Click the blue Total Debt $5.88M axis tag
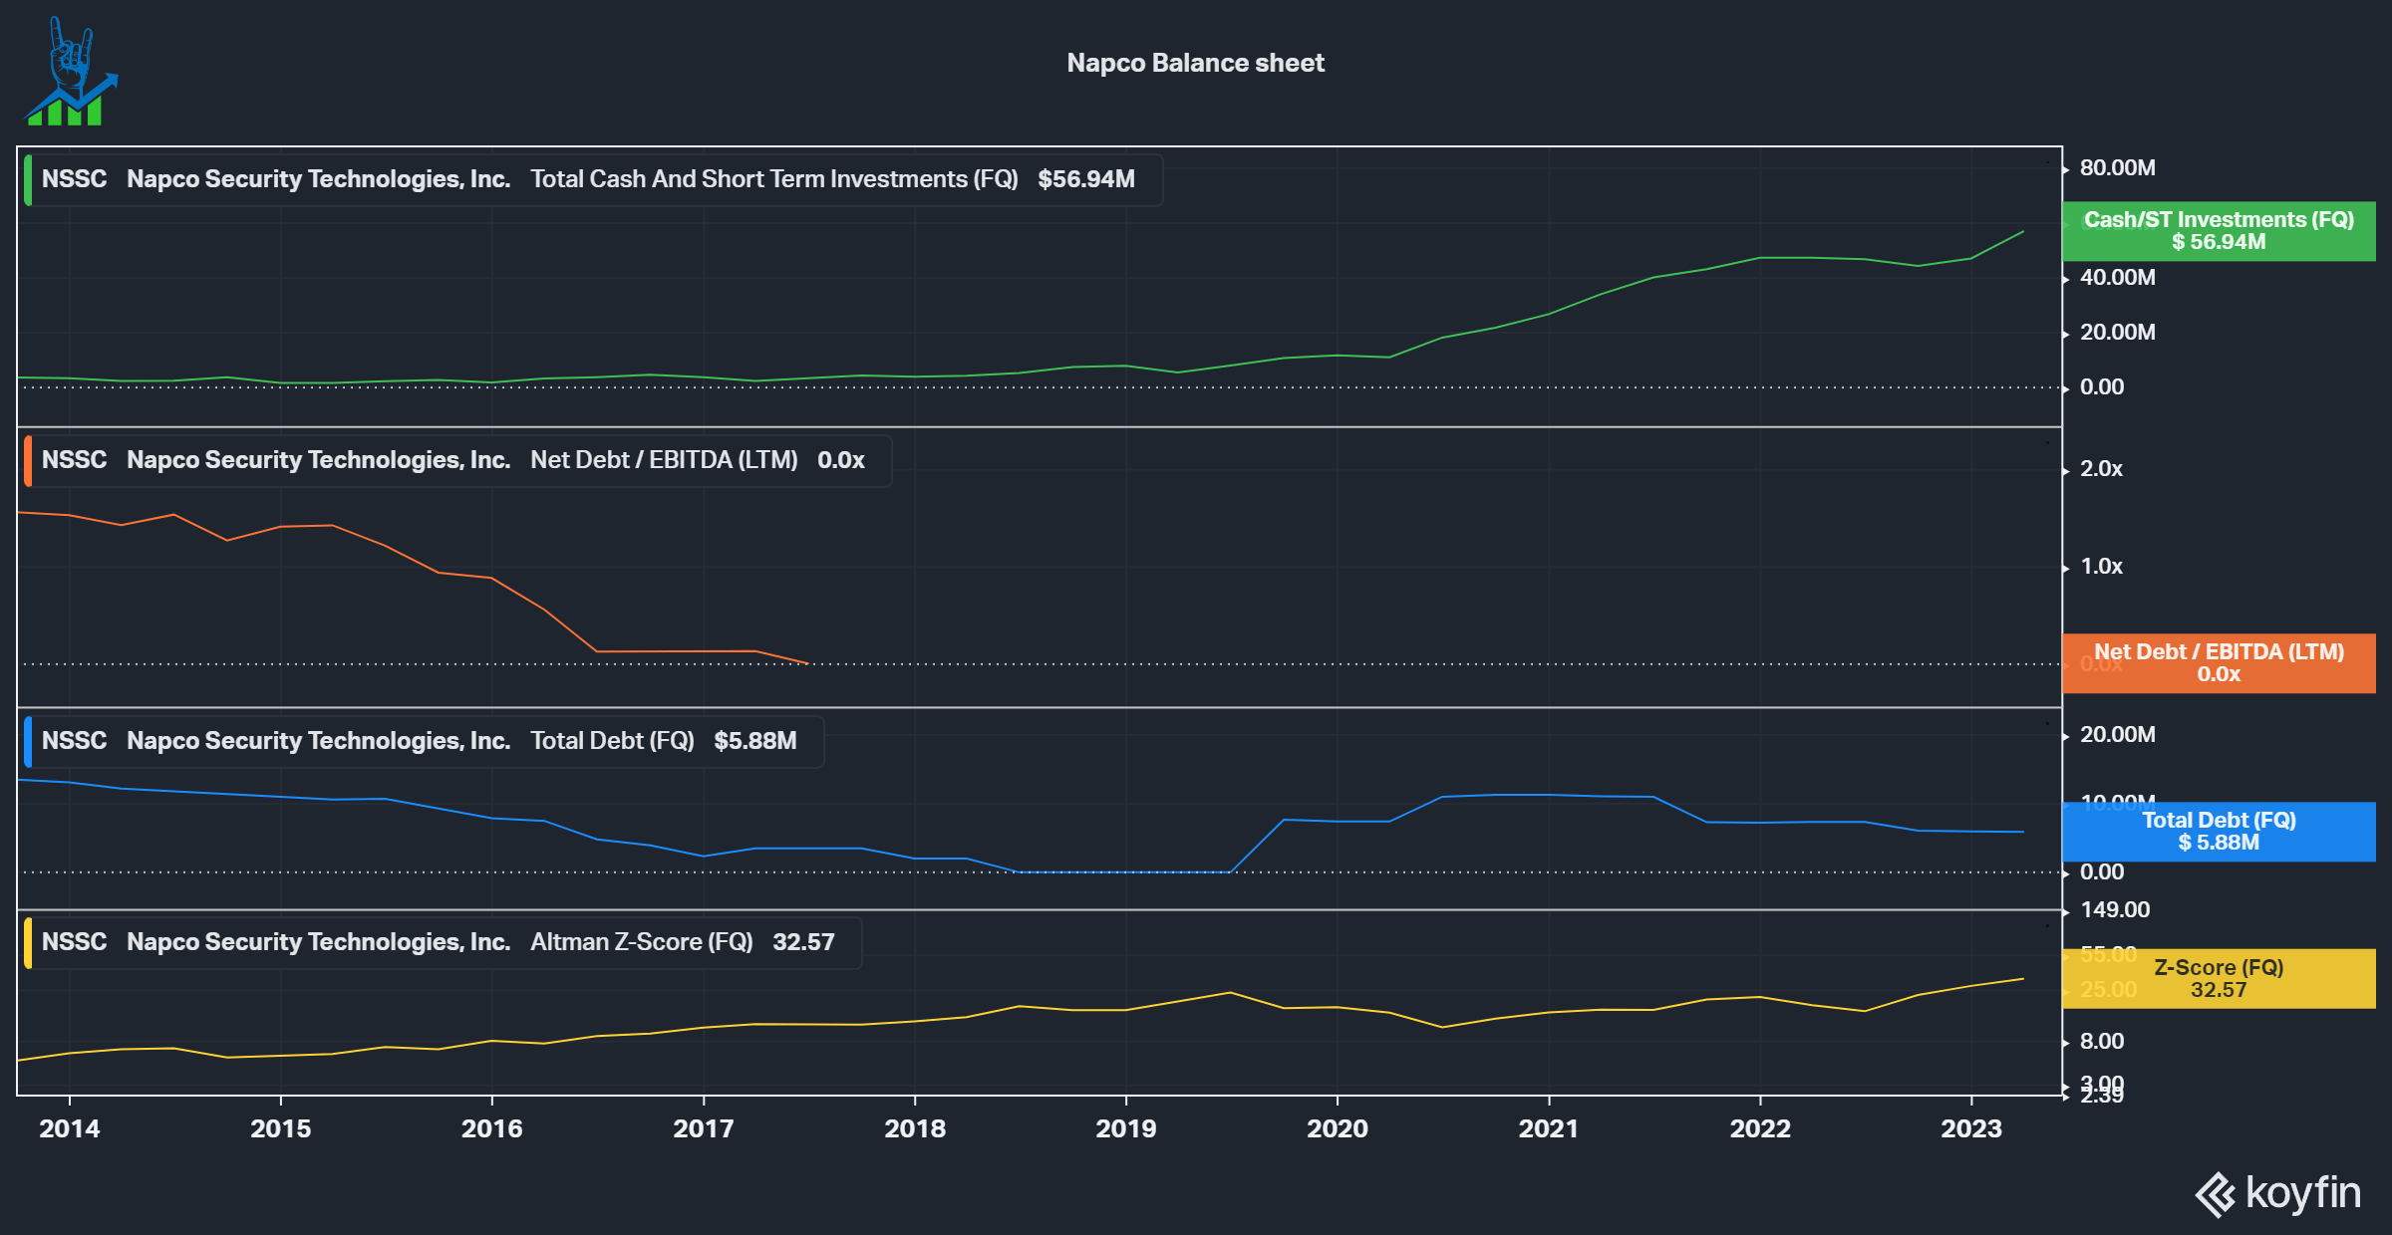Viewport: 2392px width, 1235px height. [2219, 832]
